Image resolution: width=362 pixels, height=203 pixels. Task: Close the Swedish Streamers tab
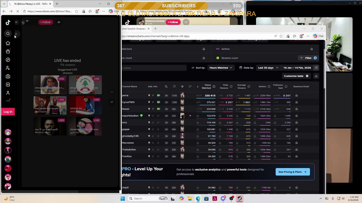148,29
